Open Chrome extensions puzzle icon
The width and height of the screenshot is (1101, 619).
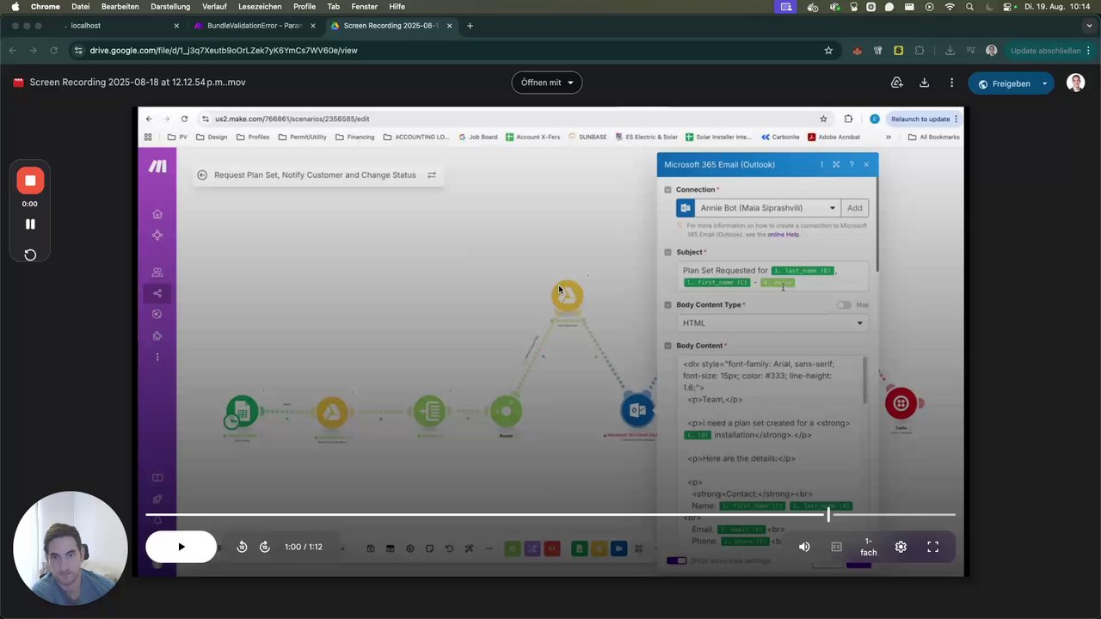click(x=920, y=51)
